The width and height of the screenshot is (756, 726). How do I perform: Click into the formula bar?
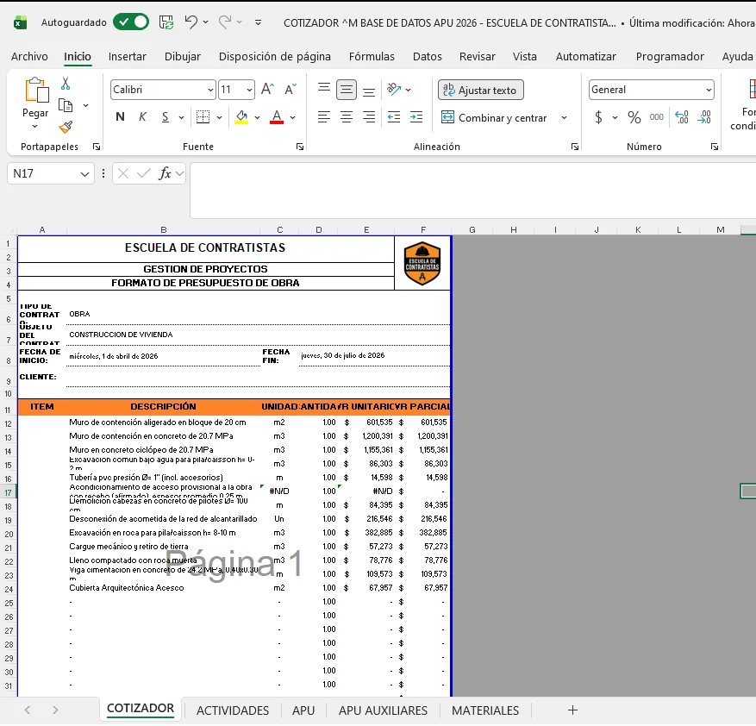coord(472,191)
